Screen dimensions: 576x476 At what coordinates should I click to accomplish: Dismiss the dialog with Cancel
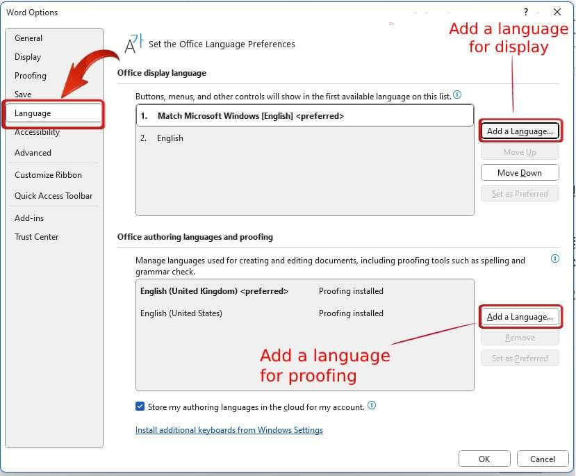click(x=543, y=459)
